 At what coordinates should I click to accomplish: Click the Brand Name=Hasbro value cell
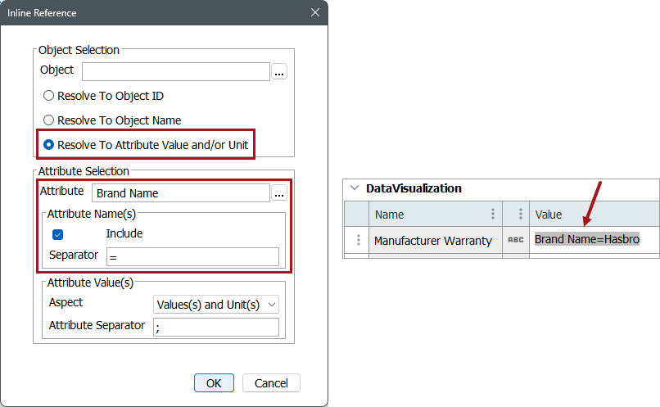point(587,239)
